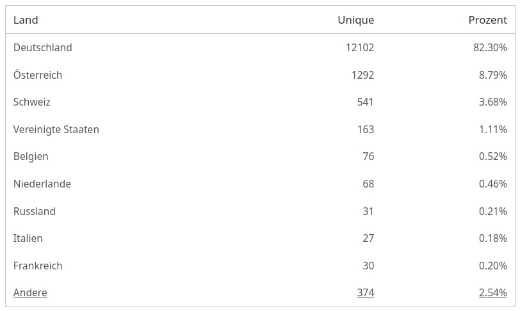Select the Prozent column header
This screenshot has width=520, height=311.
[x=488, y=20]
